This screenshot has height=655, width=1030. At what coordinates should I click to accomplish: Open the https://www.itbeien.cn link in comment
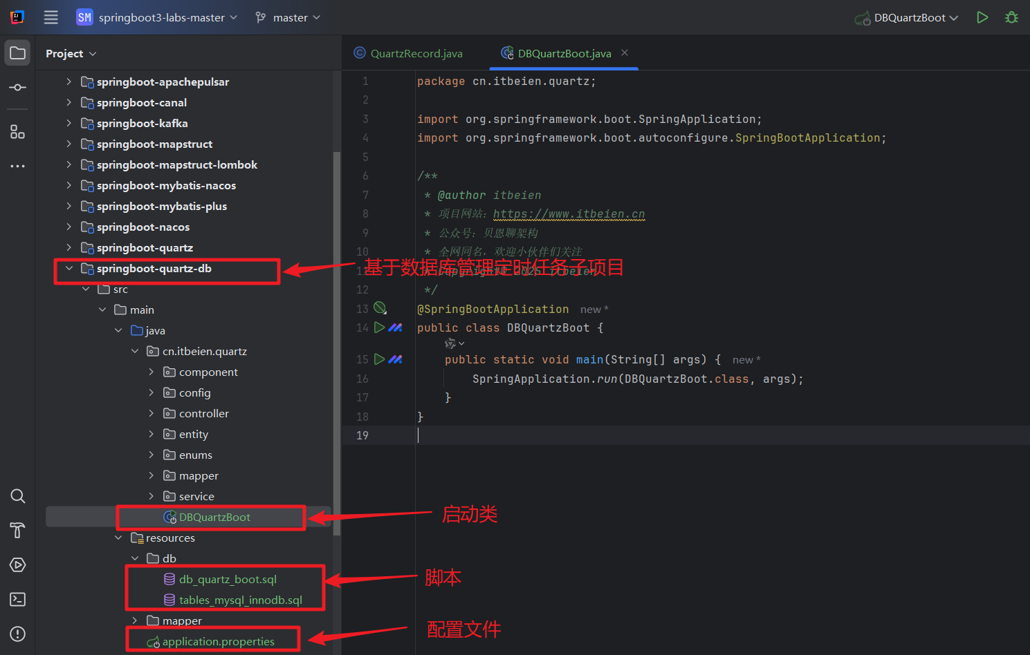[569, 214]
